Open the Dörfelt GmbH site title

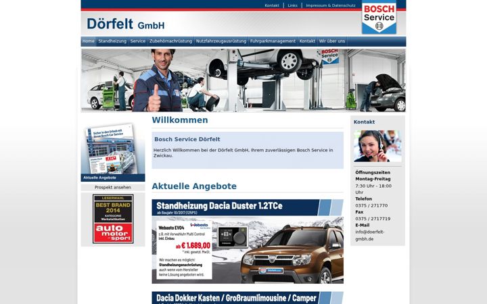pos(126,24)
